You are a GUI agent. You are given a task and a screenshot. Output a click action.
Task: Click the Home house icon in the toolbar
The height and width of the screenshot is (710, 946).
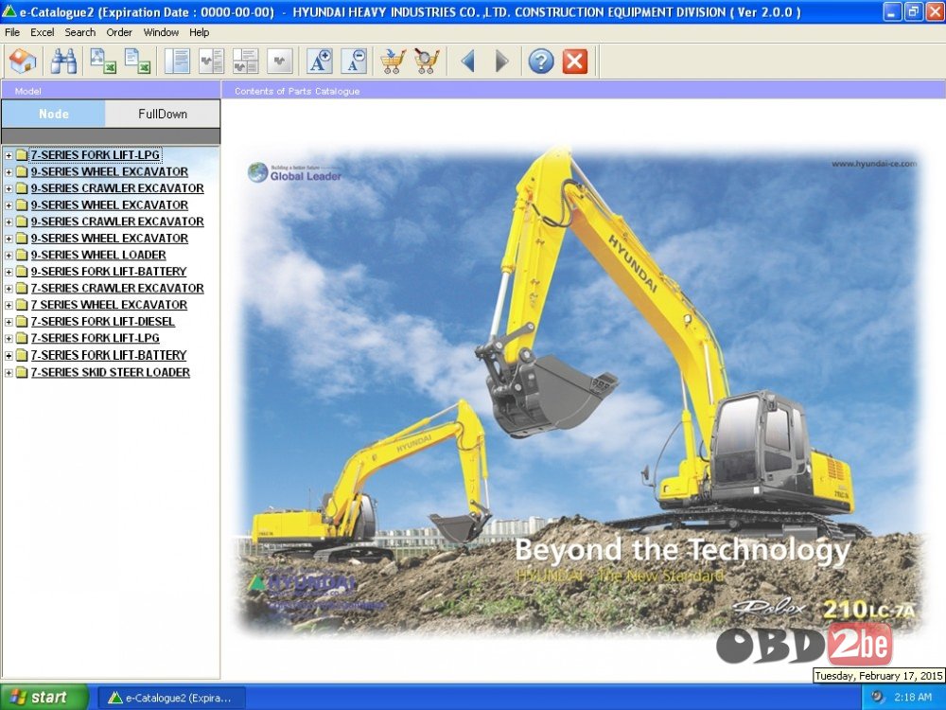coord(23,61)
